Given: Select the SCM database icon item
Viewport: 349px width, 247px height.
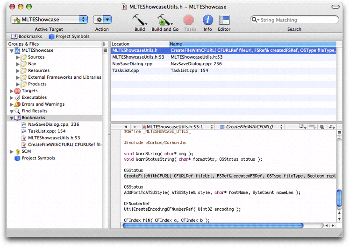Looking at the screenshot, I should coord(17,151).
